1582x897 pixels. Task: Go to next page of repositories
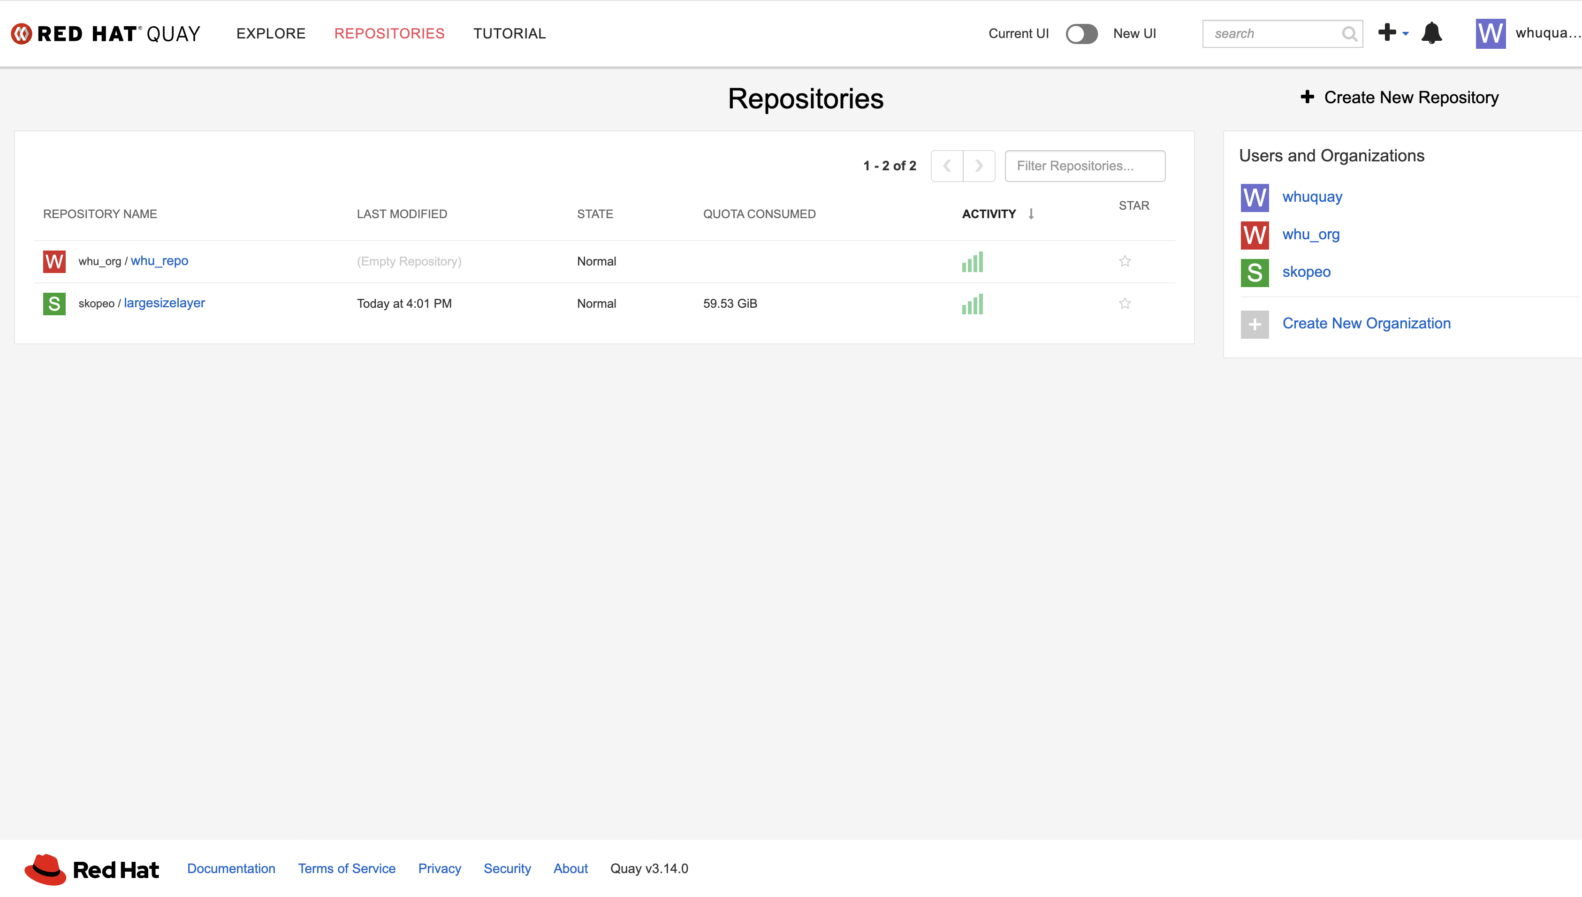pos(979,166)
